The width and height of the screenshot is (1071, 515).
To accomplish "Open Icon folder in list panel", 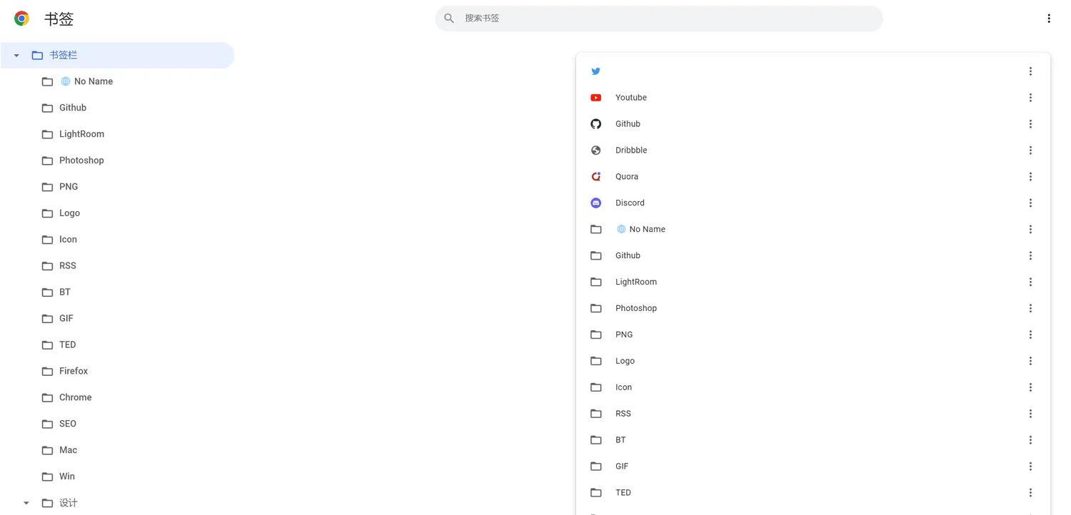I will 813,388.
